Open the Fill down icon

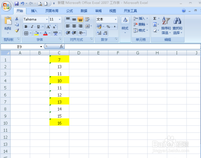(x=155, y=25)
